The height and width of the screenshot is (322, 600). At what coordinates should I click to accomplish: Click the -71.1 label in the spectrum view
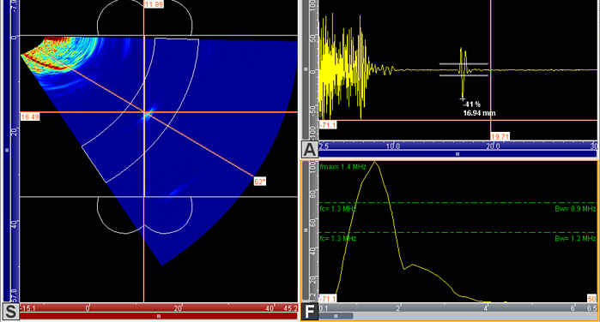pos(328,299)
